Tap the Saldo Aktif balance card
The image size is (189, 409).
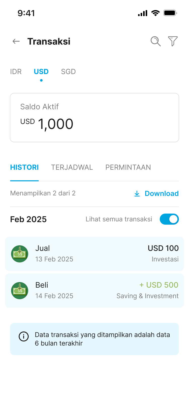tap(94, 118)
